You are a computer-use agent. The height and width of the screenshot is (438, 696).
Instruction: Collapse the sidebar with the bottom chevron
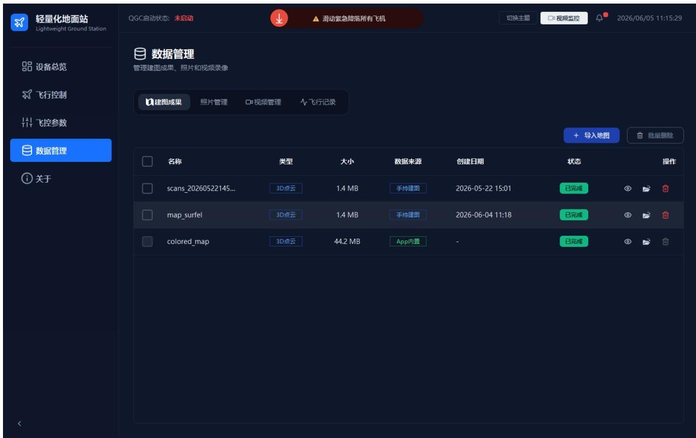pyautogui.click(x=19, y=423)
